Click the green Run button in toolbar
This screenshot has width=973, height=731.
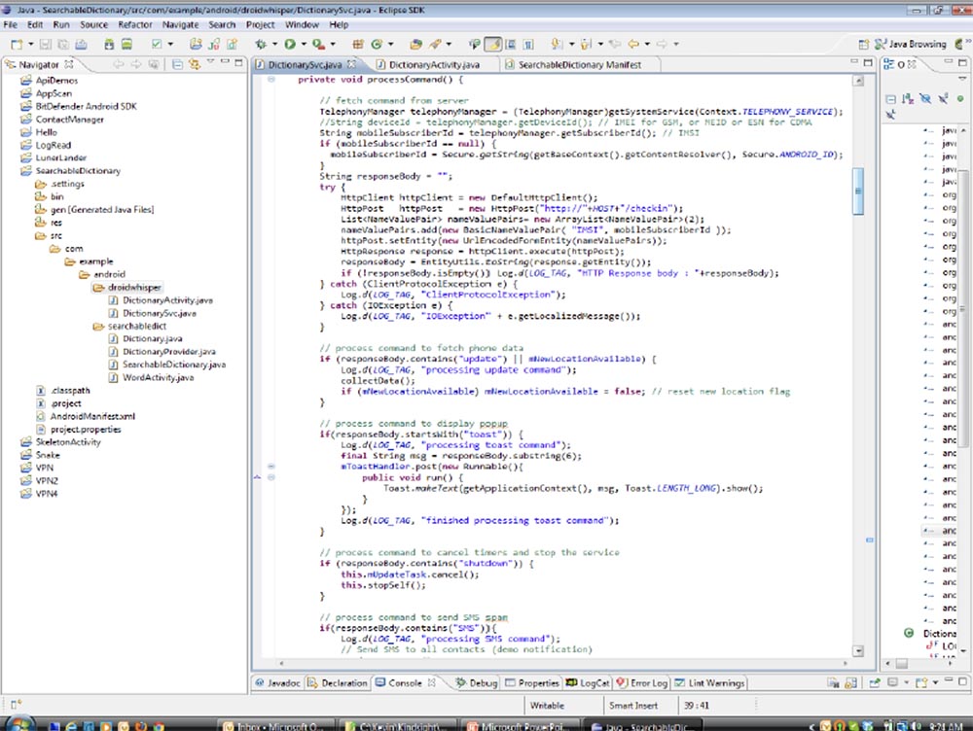pyautogui.click(x=290, y=44)
